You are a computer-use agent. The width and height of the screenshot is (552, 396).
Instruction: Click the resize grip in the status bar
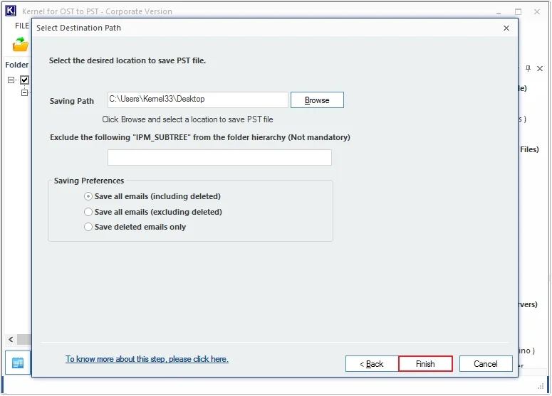[x=541, y=387]
